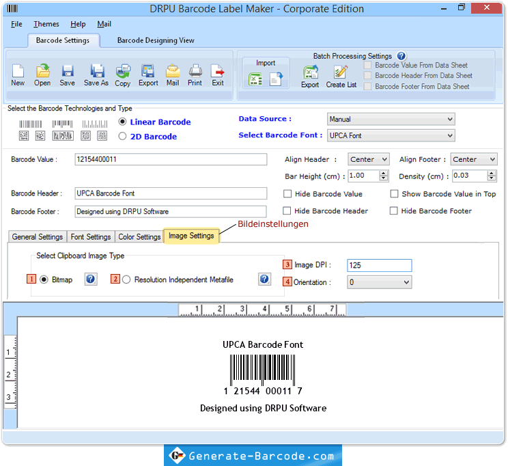Click the Save toolbar icon

[x=68, y=71]
